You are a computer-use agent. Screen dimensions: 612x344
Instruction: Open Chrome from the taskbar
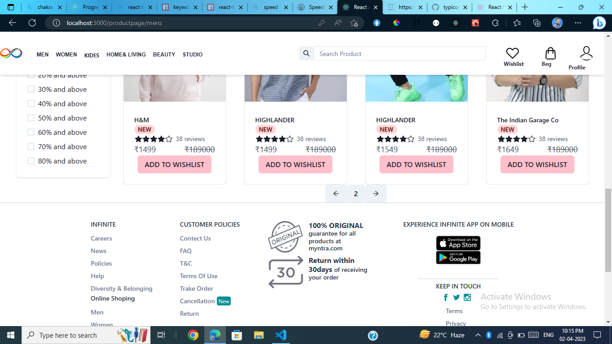point(193,335)
